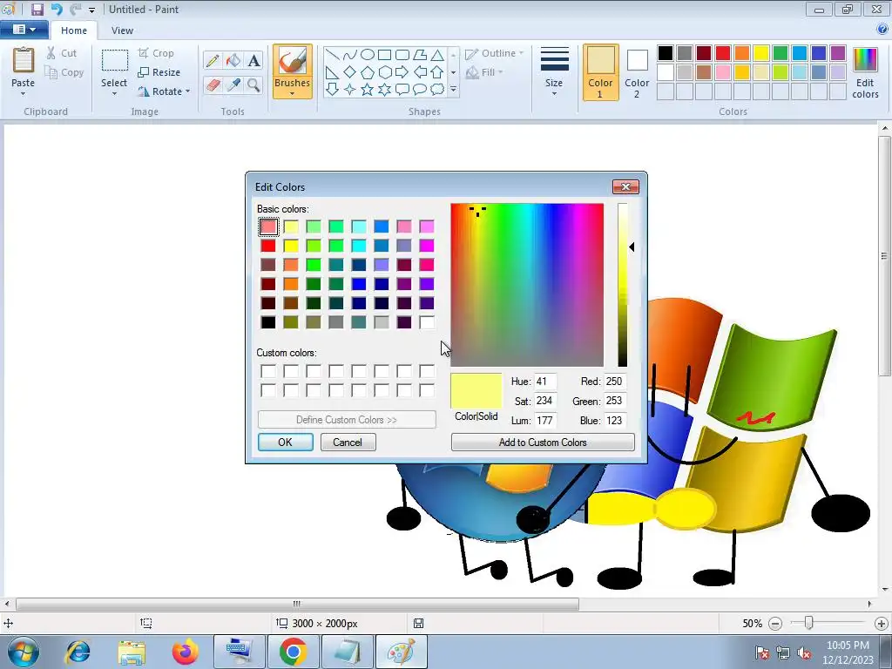Select the Color 2 button
The image size is (892, 669).
point(637,72)
